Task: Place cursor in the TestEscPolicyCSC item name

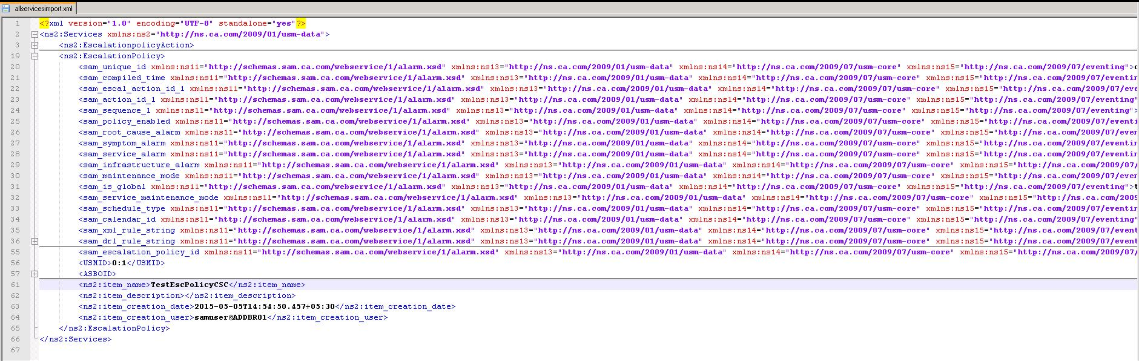Action: [189, 285]
